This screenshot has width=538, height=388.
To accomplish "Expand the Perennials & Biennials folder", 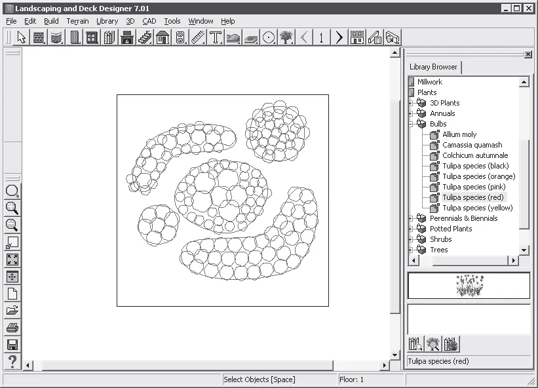I will 411,218.
